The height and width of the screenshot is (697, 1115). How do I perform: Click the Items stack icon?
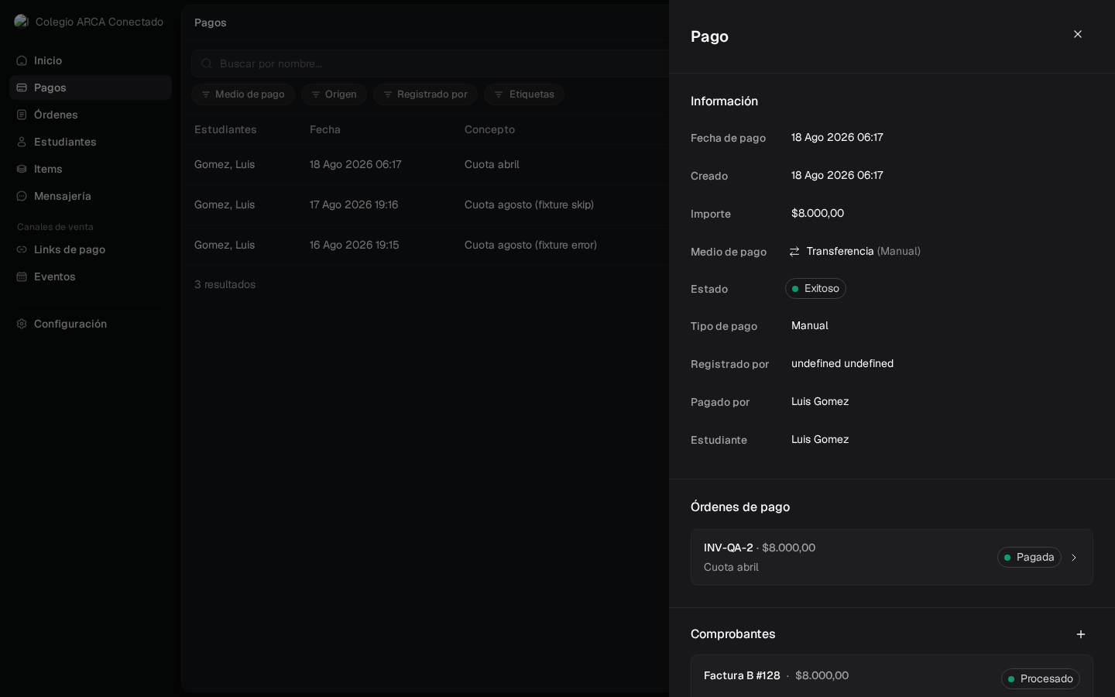(x=22, y=169)
